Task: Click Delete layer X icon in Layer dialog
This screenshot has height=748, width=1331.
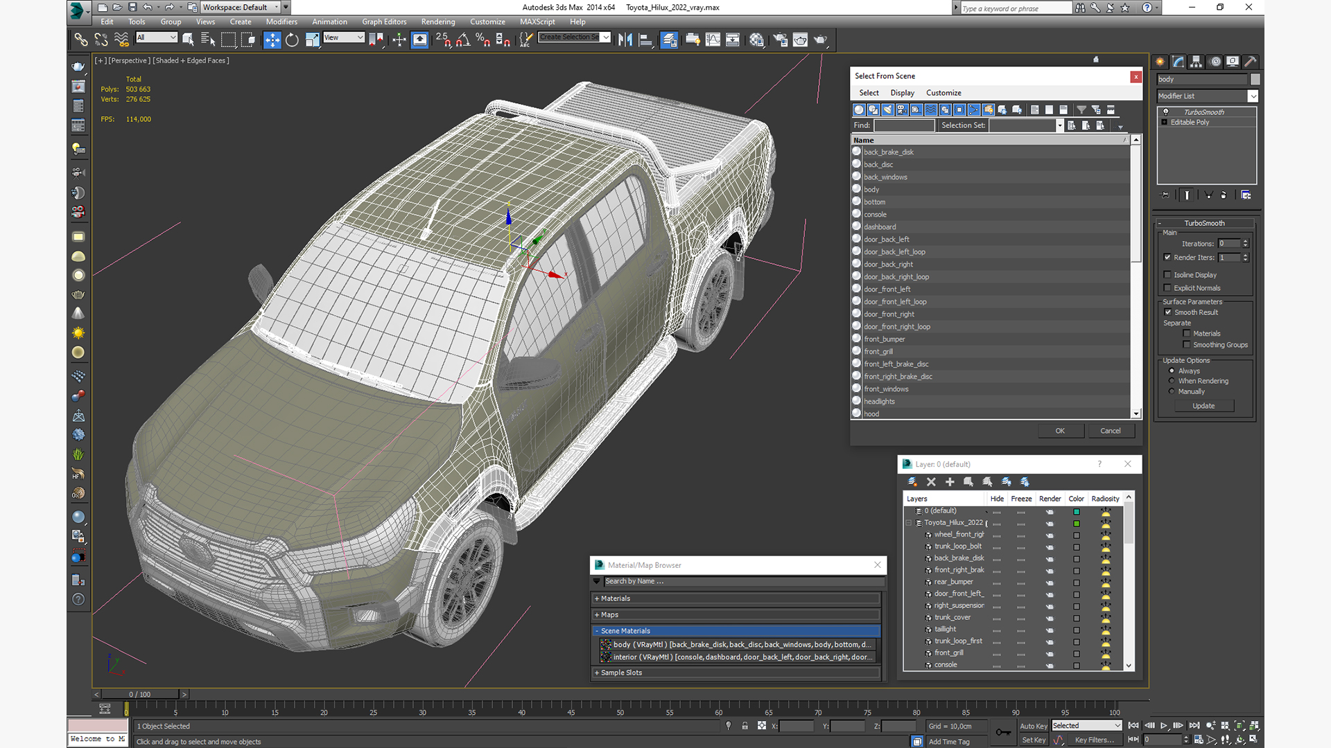Action: [931, 482]
